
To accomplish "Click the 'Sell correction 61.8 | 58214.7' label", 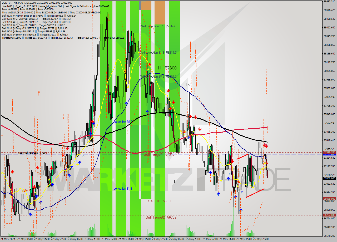I will (158, 53).
